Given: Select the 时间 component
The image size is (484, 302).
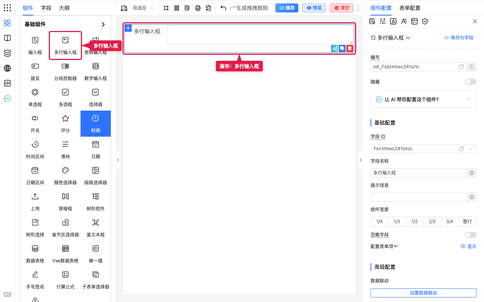Looking at the screenshot, I should pyautogui.click(x=96, y=123).
